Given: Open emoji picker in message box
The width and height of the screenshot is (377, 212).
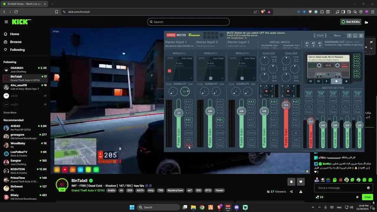Looking at the screenshot, I should 368,188.
